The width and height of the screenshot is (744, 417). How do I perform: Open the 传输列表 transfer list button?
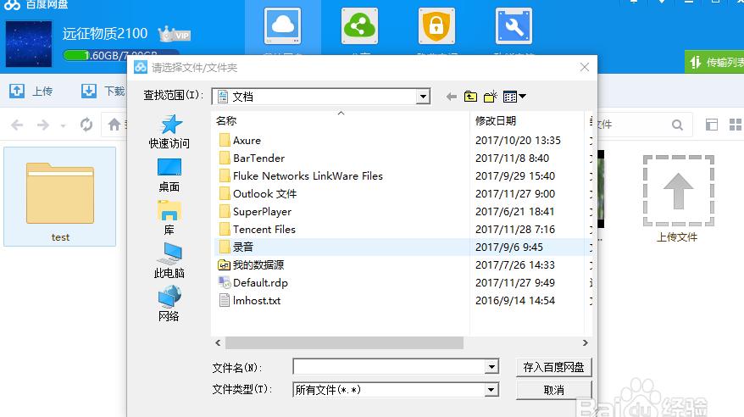[x=716, y=62]
